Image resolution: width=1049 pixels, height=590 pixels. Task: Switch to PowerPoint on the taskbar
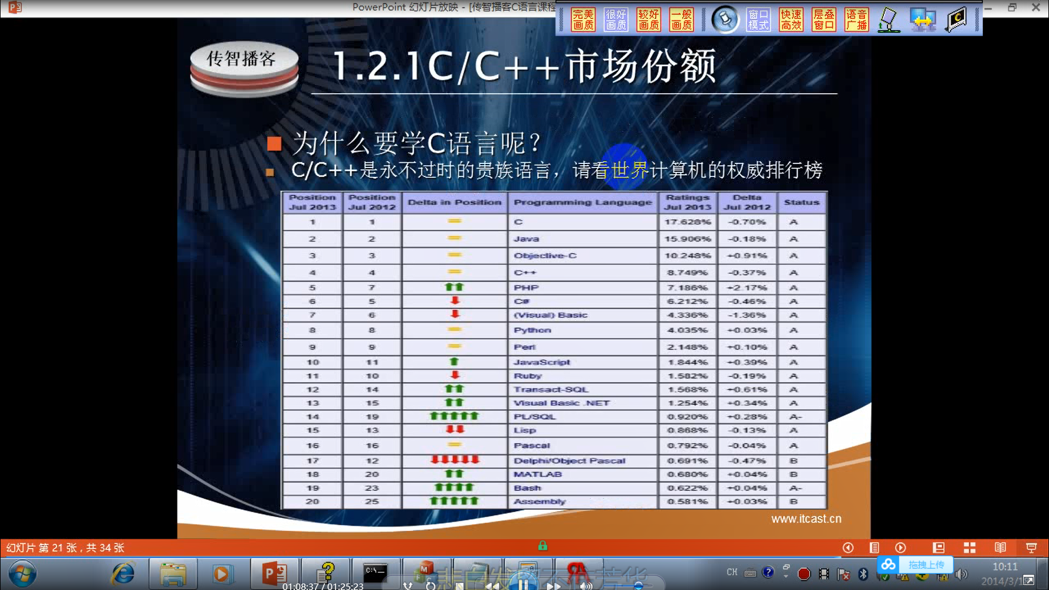coord(274,573)
